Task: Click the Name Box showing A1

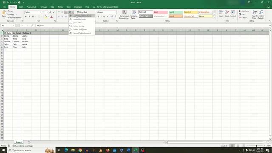Action: coord(8,25)
